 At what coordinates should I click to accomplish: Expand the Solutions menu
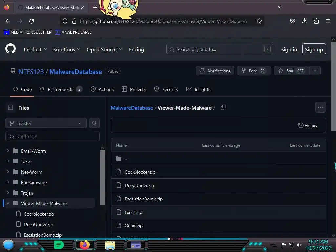coord(67,49)
